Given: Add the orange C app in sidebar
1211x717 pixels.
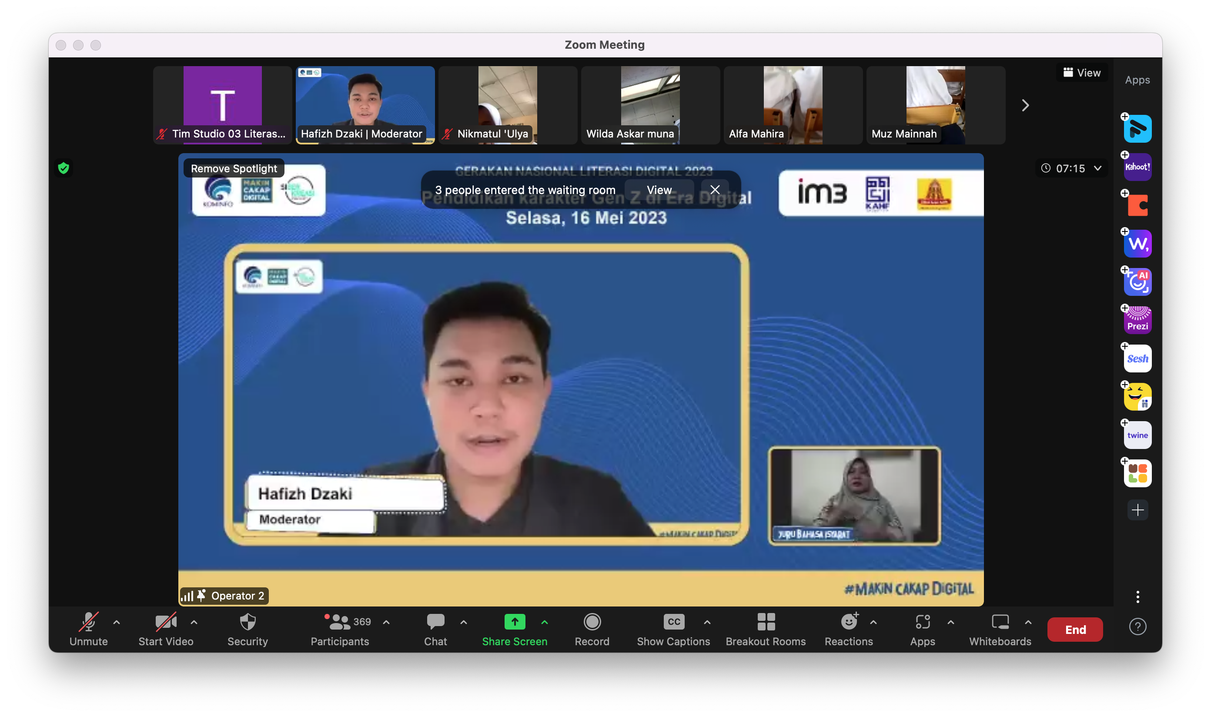Looking at the screenshot, I should (1137, 205).
